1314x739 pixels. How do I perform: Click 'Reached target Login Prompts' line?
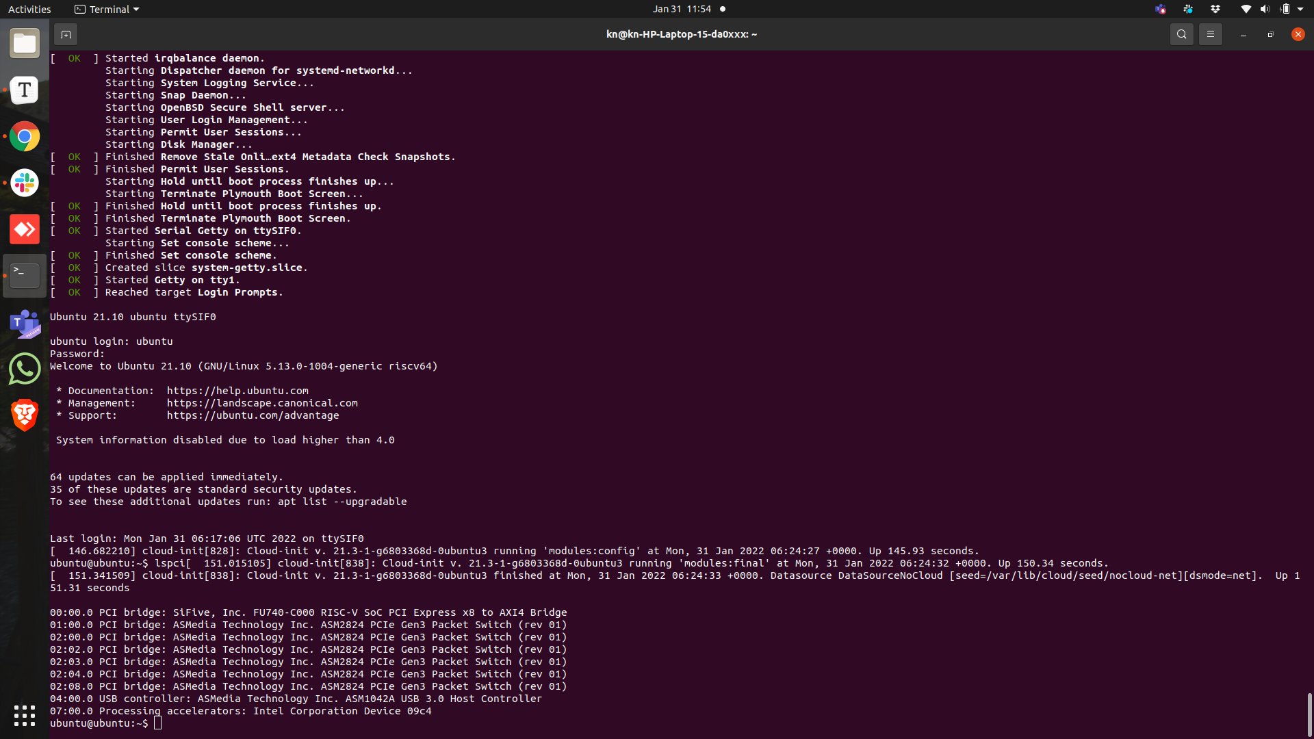(166, 292)
